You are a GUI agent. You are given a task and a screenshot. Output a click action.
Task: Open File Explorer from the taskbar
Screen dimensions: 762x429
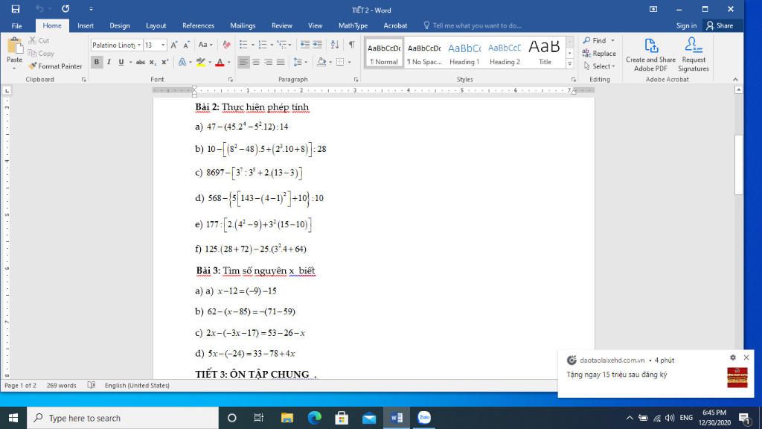tap(287, 418)
